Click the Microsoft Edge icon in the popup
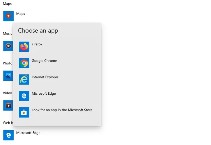The width and height of the screenshot is (211, 145). pos(24,96)
